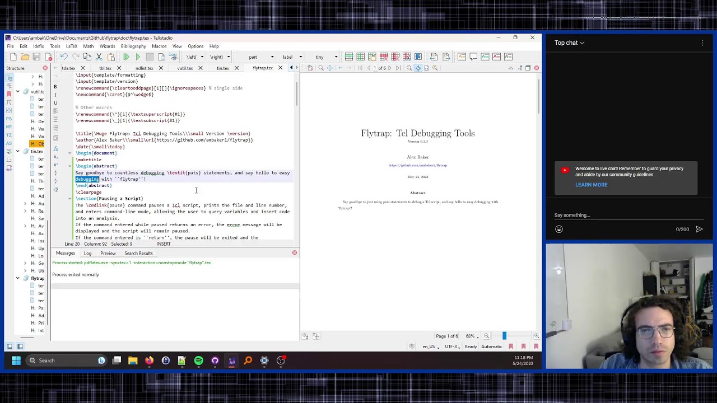
Task: Open a file using the folder icon
Action: pos(25,57)
